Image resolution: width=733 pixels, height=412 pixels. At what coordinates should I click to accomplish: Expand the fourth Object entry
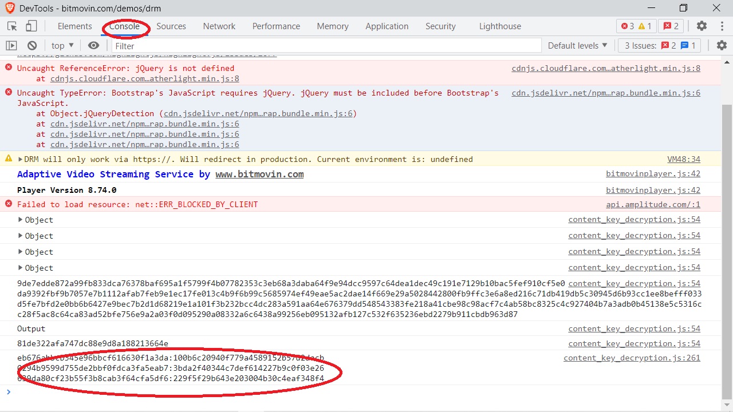pyautogui.click(x=21, y=268)
